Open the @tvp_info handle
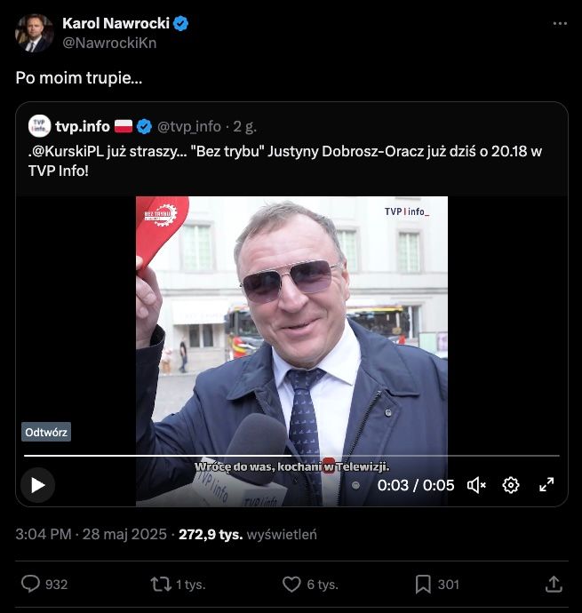The width and height of the screenshot is (582, 613). pos(190,126)
